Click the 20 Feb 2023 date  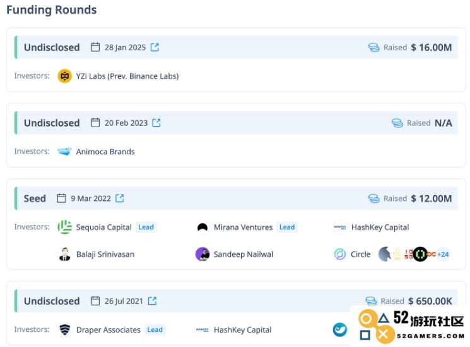(126, 123)
